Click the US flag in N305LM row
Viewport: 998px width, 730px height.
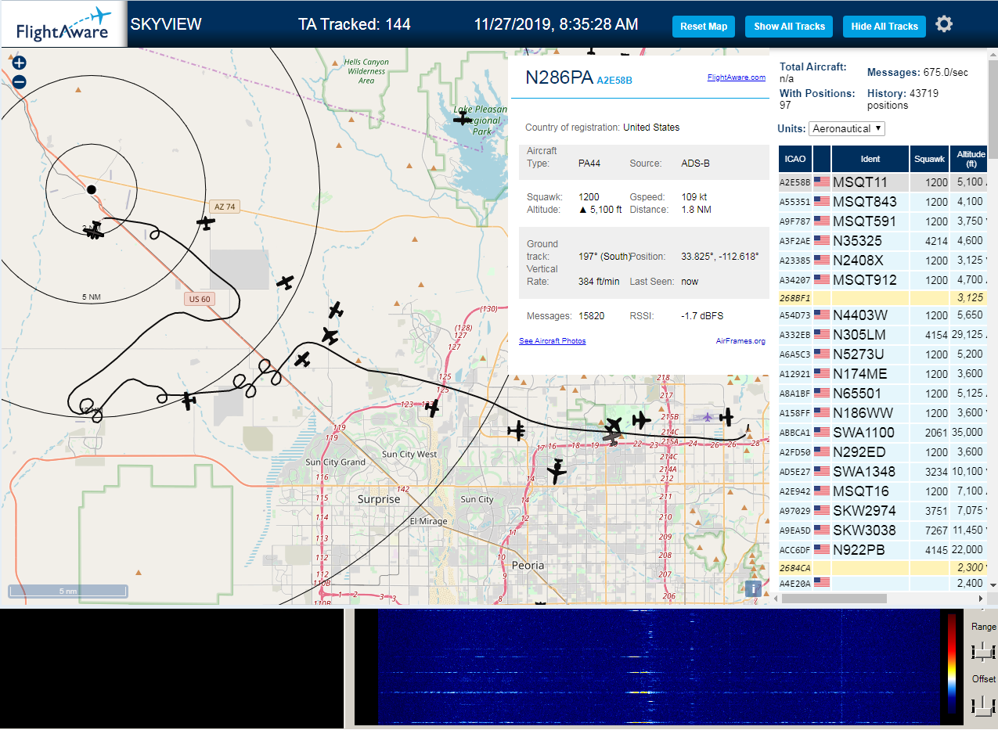coord(822,334)
